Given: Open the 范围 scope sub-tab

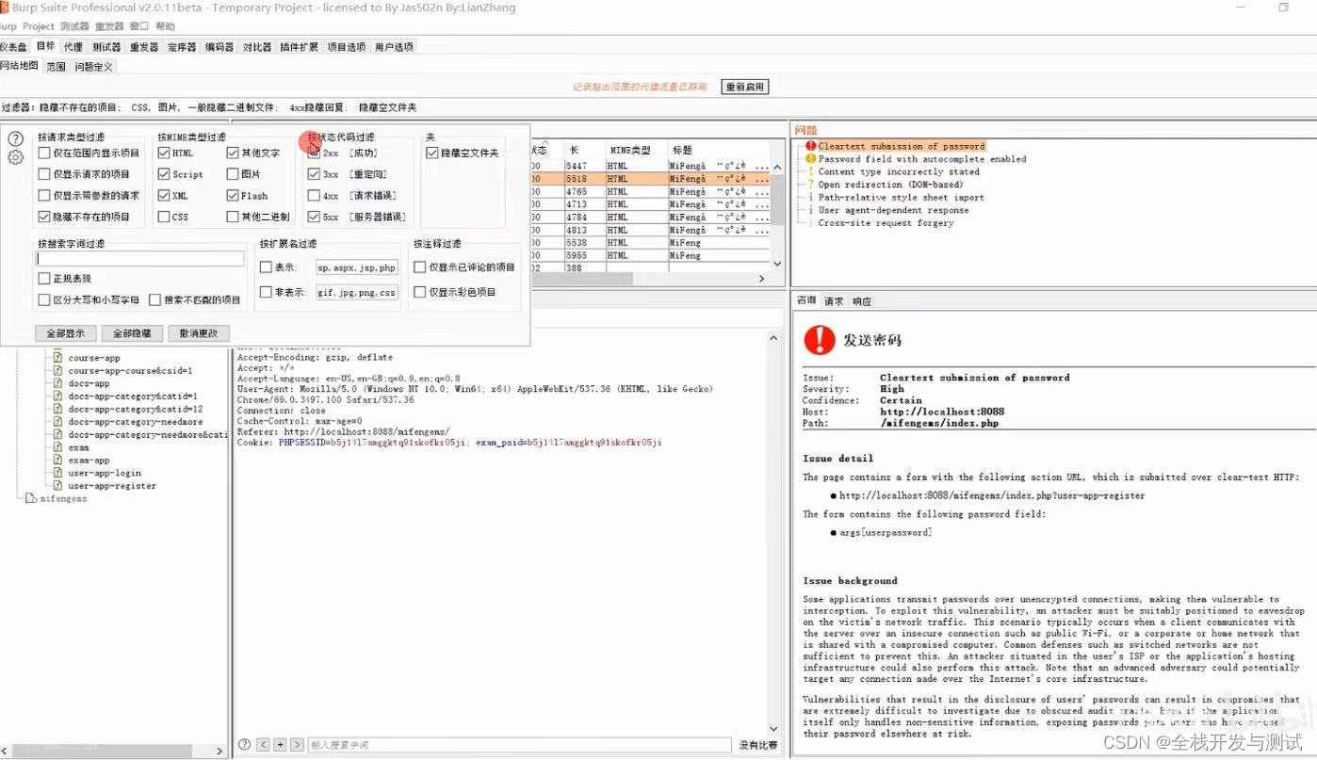Looking at the screenshot, I should point(56,67).
